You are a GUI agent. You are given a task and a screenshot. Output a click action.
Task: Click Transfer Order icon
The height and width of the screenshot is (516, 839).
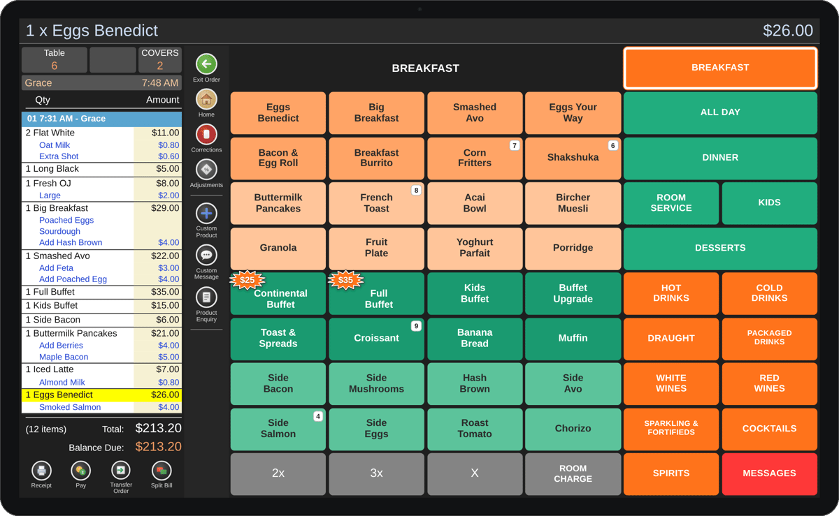(121, 471)
